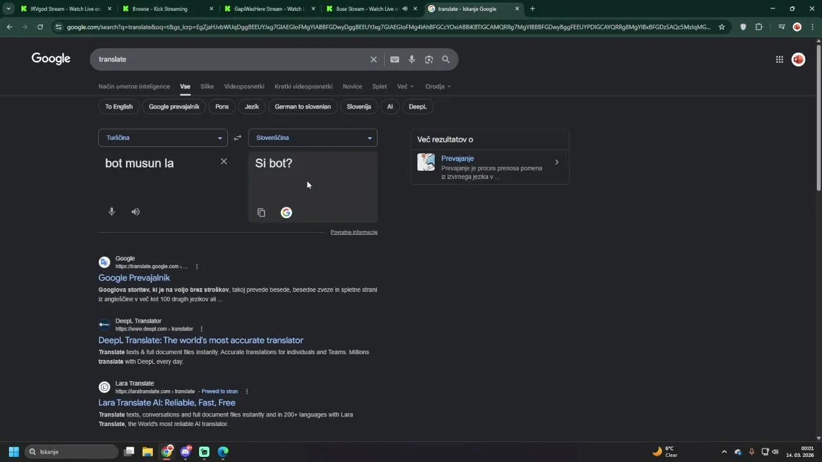
Task: Open the Chrome extensions puzzle menu
Action: [759, 27]
